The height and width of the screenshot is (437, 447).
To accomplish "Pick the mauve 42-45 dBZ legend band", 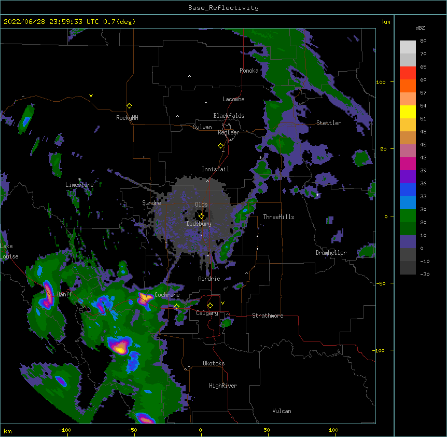I will [x=408, y=151].
